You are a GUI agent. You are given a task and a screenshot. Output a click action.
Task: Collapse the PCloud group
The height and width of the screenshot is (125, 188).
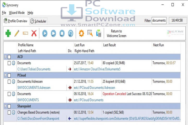coord(5,75)
